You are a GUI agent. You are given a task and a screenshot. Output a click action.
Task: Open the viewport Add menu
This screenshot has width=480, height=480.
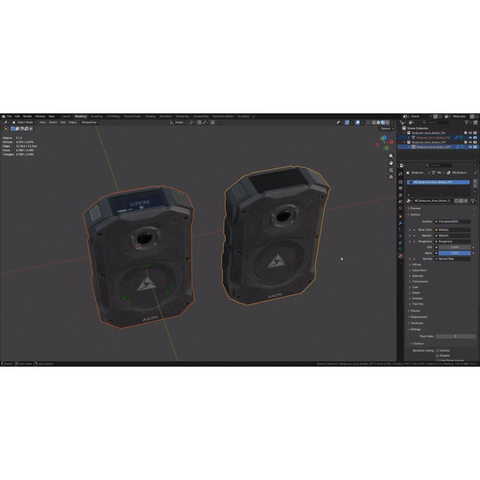point(63,123)
